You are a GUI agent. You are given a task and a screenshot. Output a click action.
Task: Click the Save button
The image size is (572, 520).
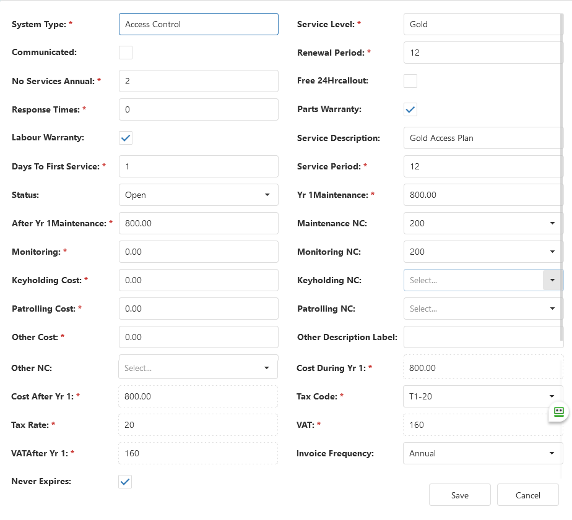point(459,495)
